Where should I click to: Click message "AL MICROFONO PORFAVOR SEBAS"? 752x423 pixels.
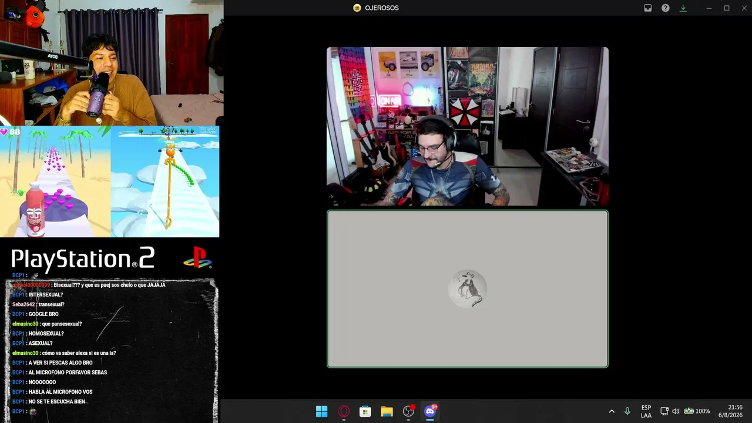pyautogui.click(x=68, y=372)
